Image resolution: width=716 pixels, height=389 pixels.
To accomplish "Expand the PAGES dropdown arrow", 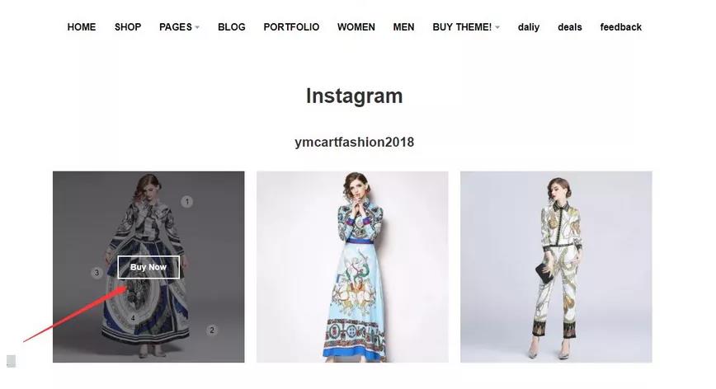I will (197, 27).
